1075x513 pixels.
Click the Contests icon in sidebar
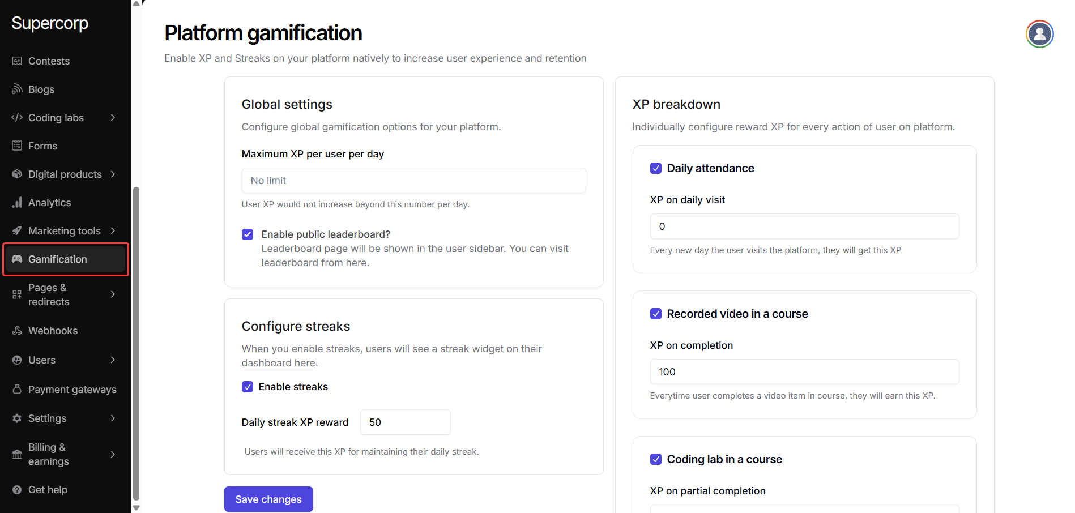click(x=17, y=61)
